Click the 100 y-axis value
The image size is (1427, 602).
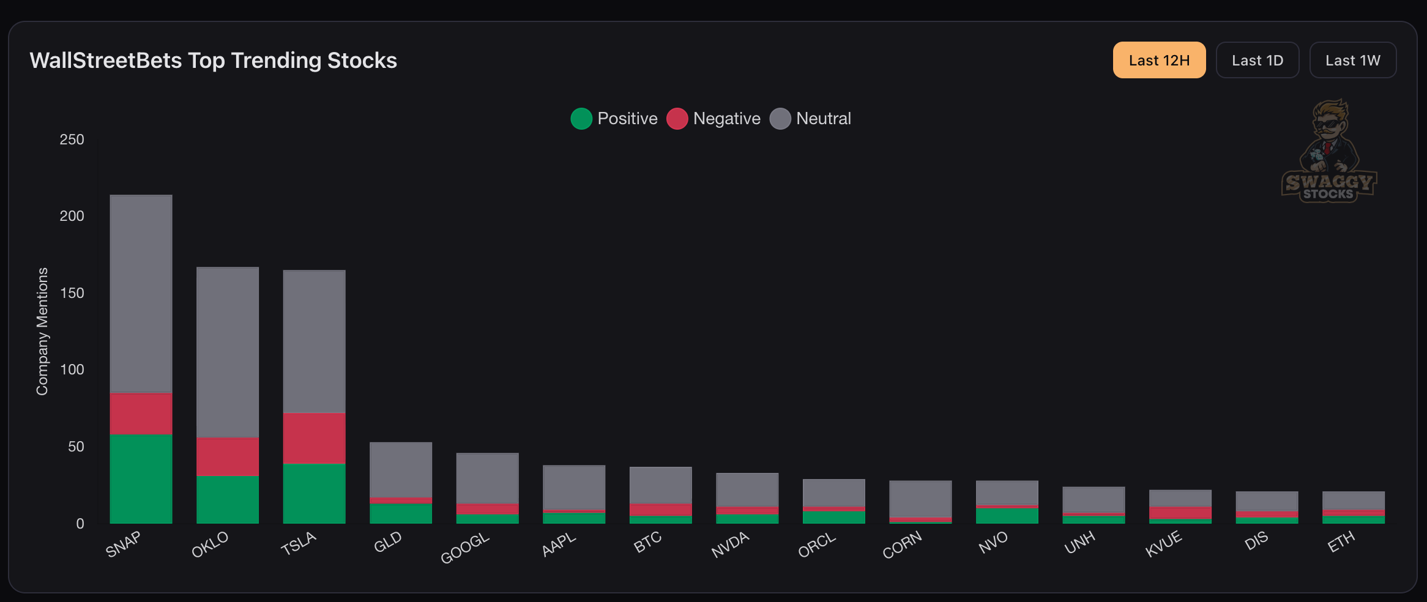click(x=72, y=370)
